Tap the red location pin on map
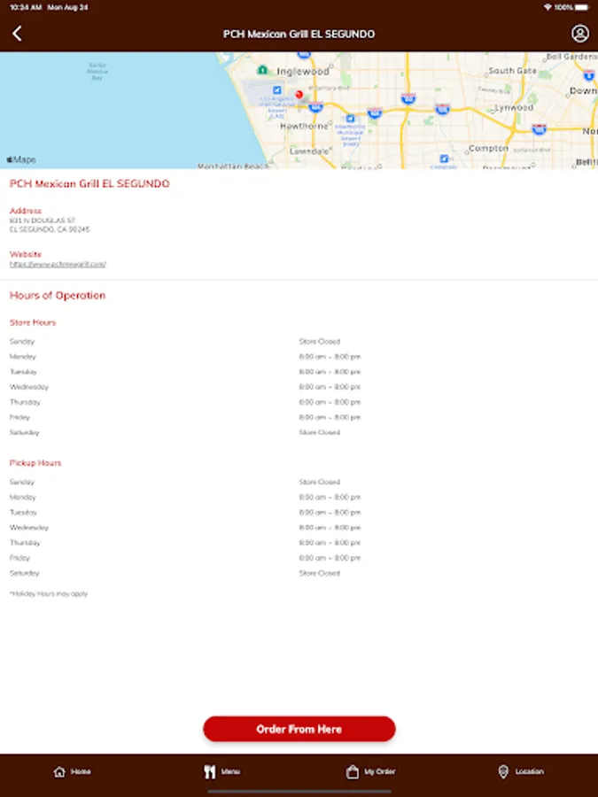Image resolution: width=598 pixels, height=797 pixels. [x=299, y=95]
